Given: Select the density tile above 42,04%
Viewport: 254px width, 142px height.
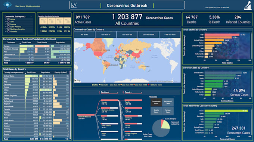Looking at the screenshot, I should tap(43, 21).
